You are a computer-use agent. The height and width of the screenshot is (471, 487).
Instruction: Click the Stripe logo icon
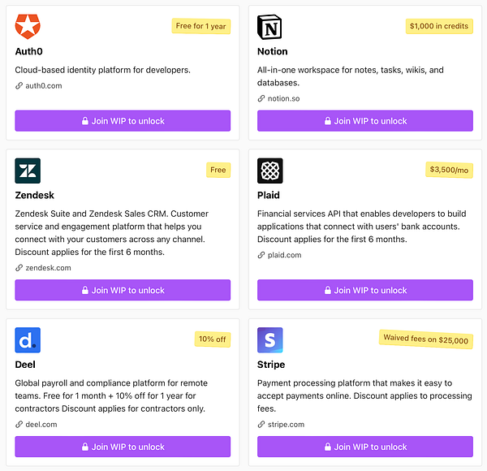pos(270,339)
